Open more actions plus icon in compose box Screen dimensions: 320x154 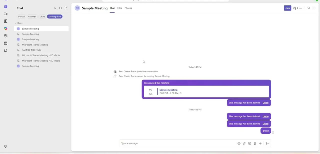coord(260,143)
